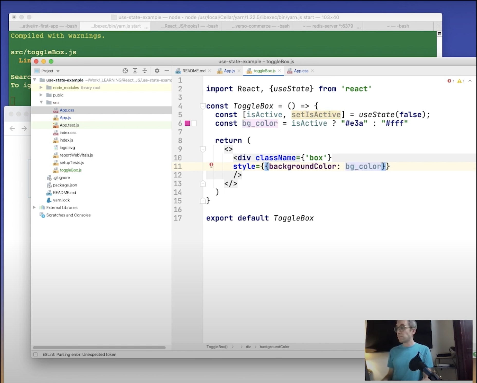Toggle the fold marker on line 9
Image resolution: width=477 pixels, height=383 pixels.
(x=203, y=149)
